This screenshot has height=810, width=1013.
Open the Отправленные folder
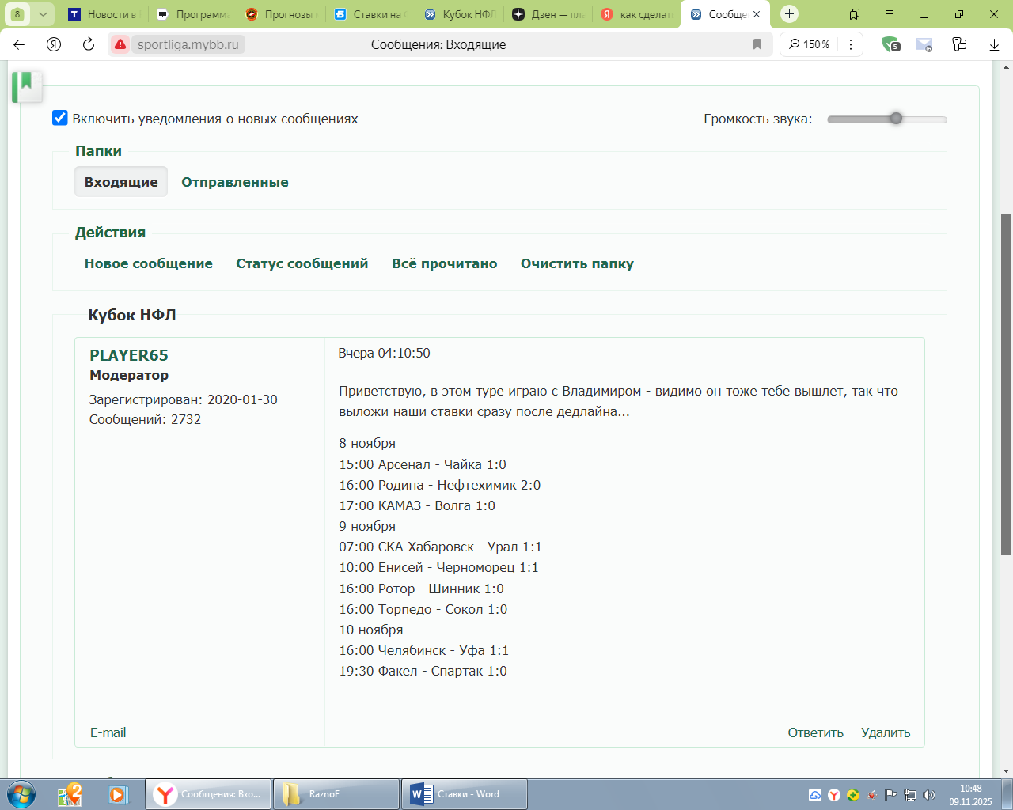click(234, 182)
